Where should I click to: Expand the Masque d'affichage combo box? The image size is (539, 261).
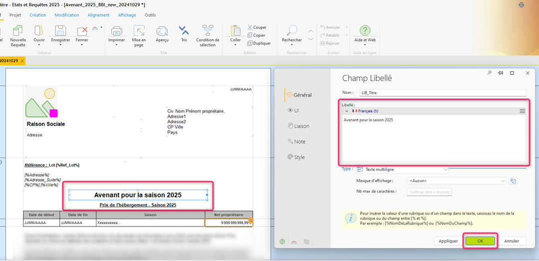pos(503,181)
